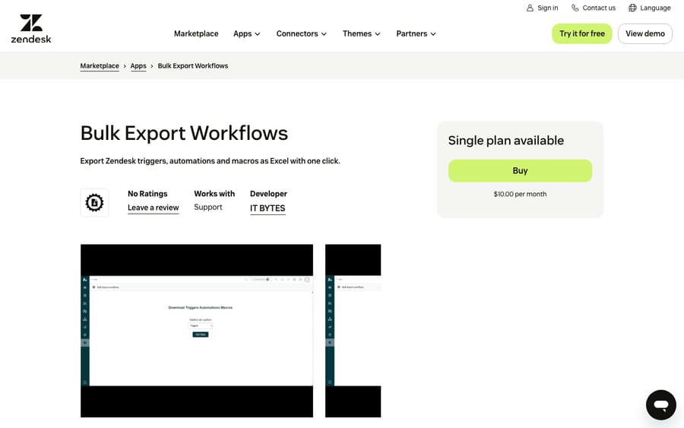Viewport: 684px width, 428px height.
Task: Expand the Apps dropdown menu
Action: [x=247, y=33]
